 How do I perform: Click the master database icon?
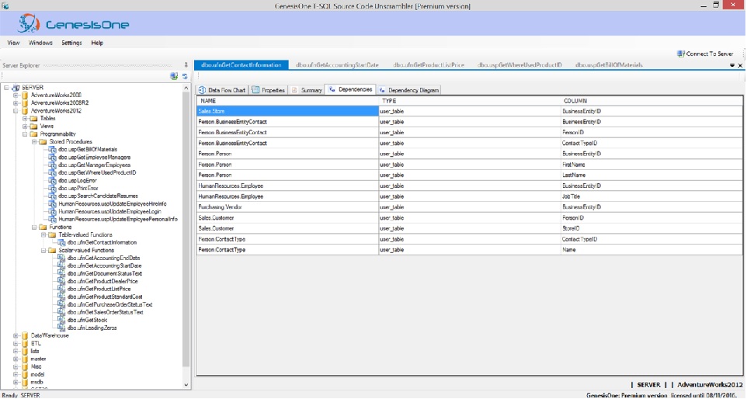tap(25, 359)
